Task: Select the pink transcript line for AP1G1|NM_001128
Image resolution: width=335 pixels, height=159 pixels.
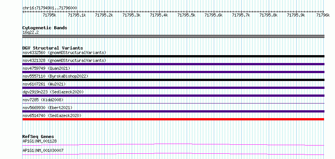Action: (174, 144)
